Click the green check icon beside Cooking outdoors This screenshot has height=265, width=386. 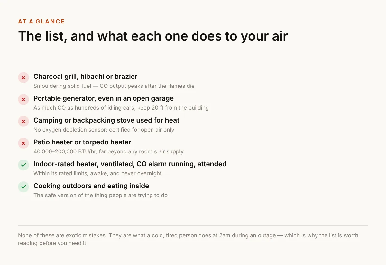[23, 187]
